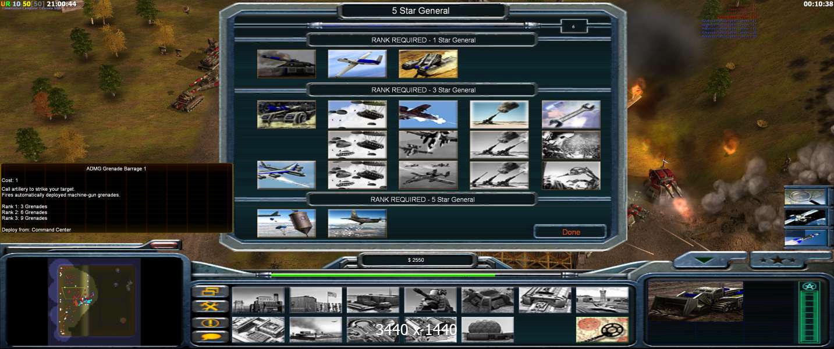Click the RANK REQUIRED - 5 Star General header
This screenshot has height=349, width=834.
click(423, 200)
